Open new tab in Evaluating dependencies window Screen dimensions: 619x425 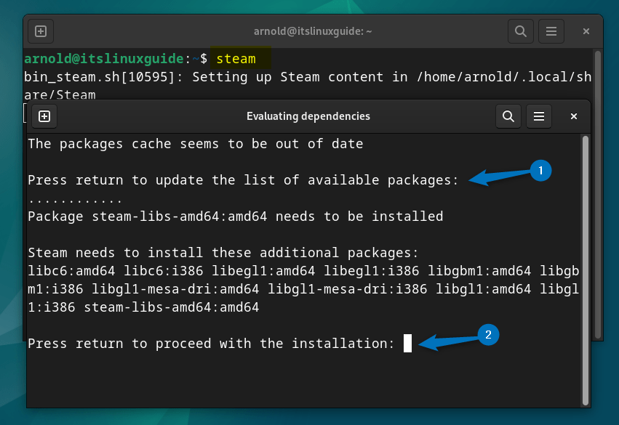(44, 116)
